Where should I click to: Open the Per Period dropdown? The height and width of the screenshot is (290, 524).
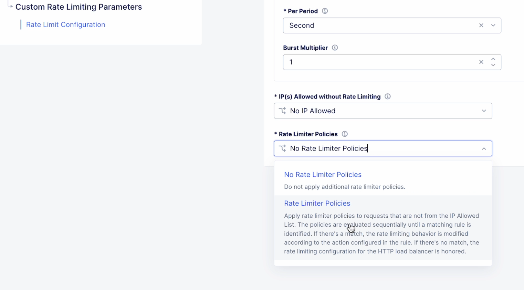(493, 25)
